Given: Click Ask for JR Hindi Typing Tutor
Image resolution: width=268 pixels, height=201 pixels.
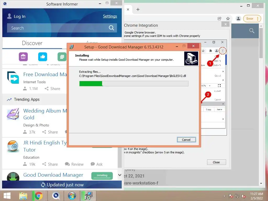Looking at the screenshot, I should 97,164.
